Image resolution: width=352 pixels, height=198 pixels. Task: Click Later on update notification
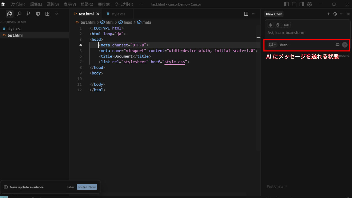[x=70, y=187]
